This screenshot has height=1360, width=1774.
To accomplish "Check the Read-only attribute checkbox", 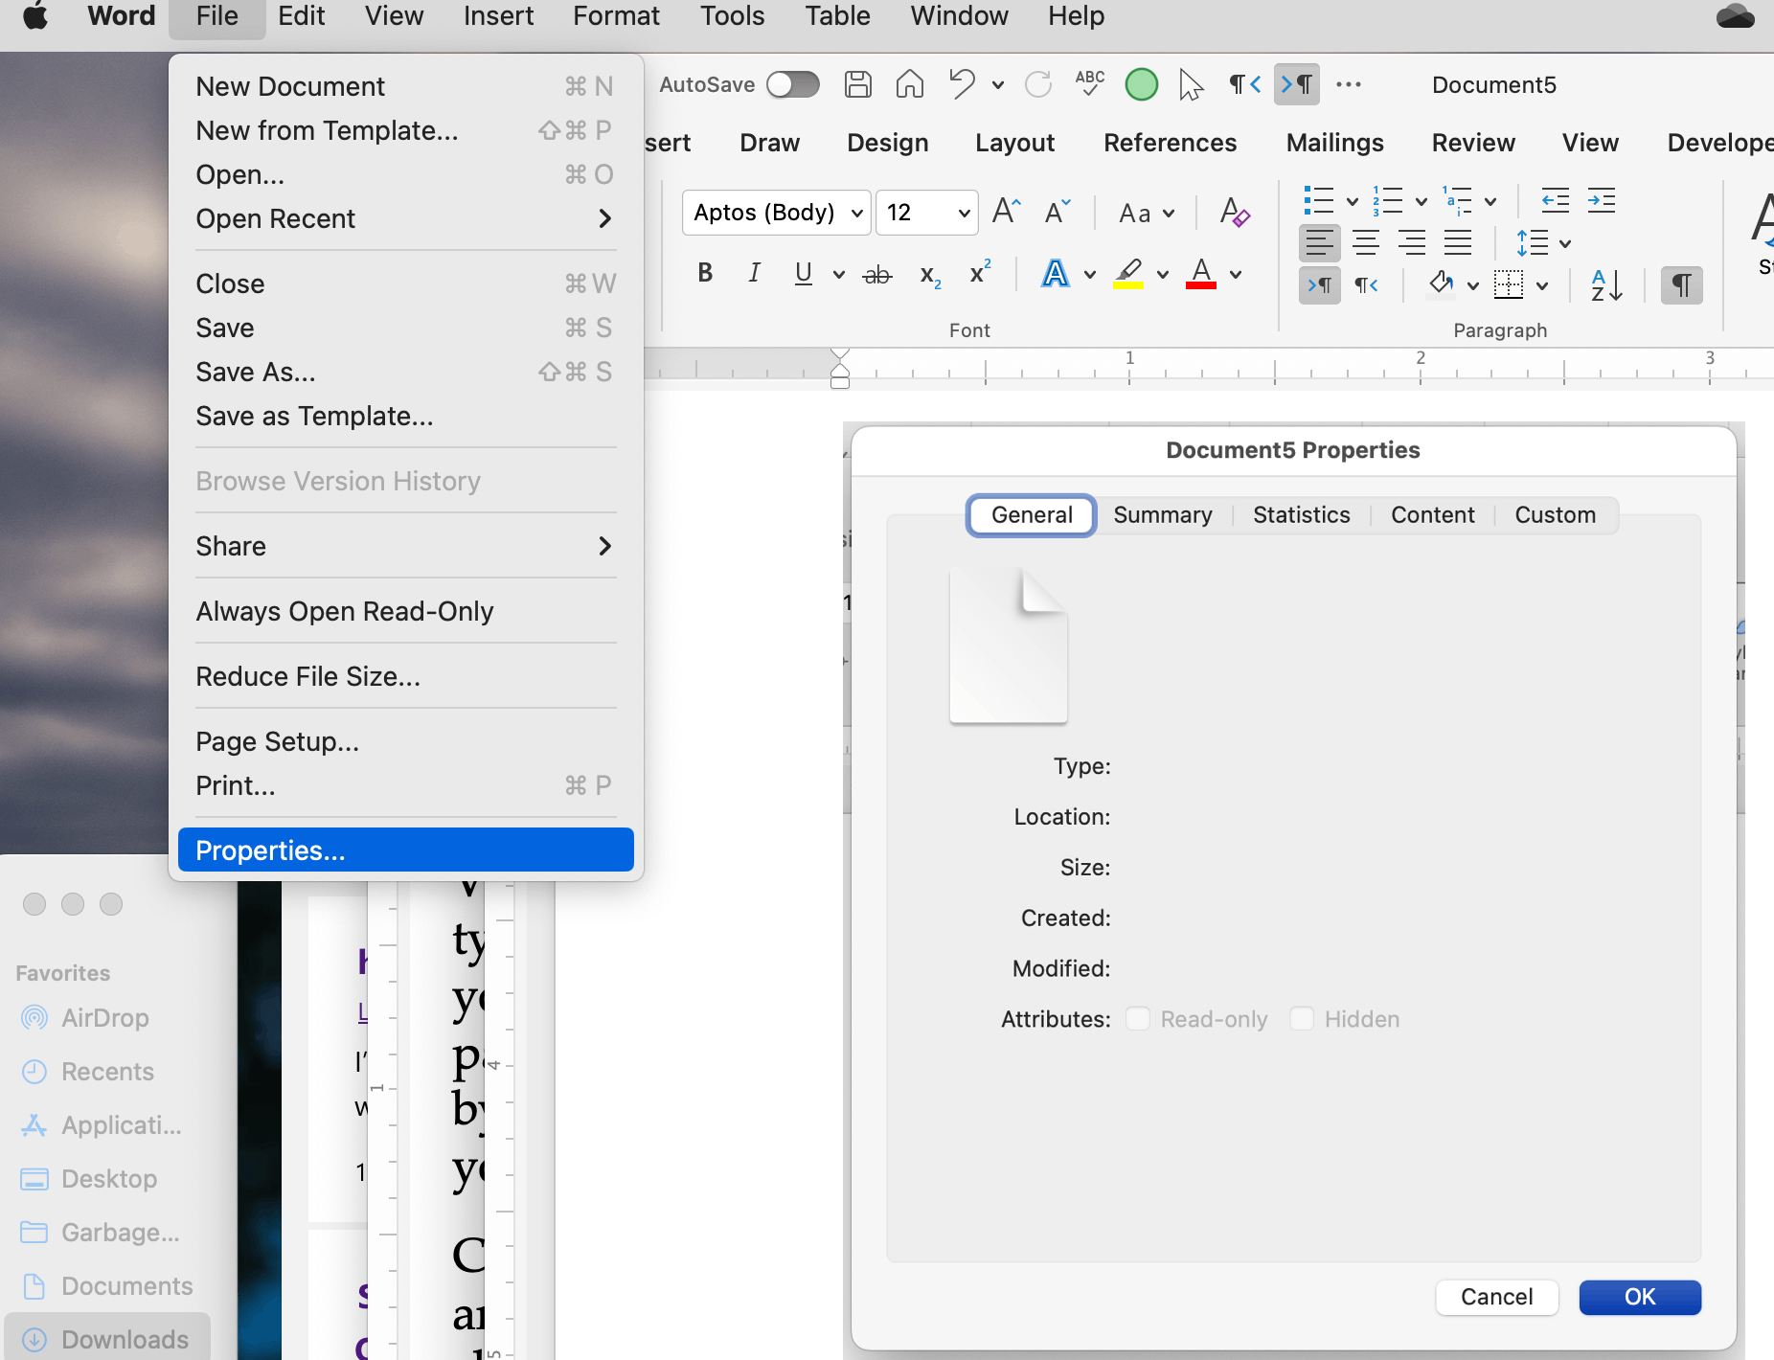I will coord(1137,1018).
